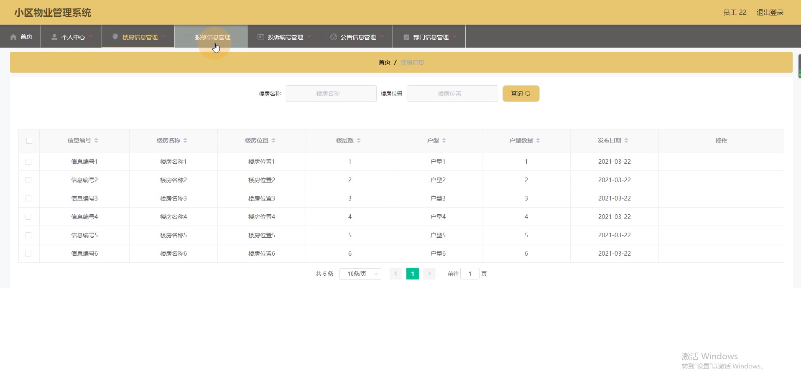Sort by 信息编号 using its sort arrows

(96, 140)
